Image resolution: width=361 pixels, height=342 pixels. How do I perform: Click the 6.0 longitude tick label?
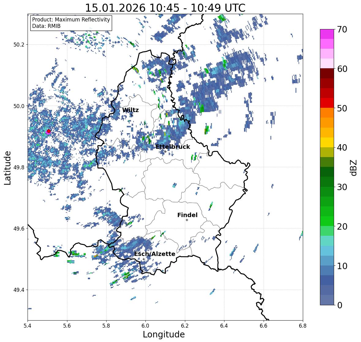point(145,325)
